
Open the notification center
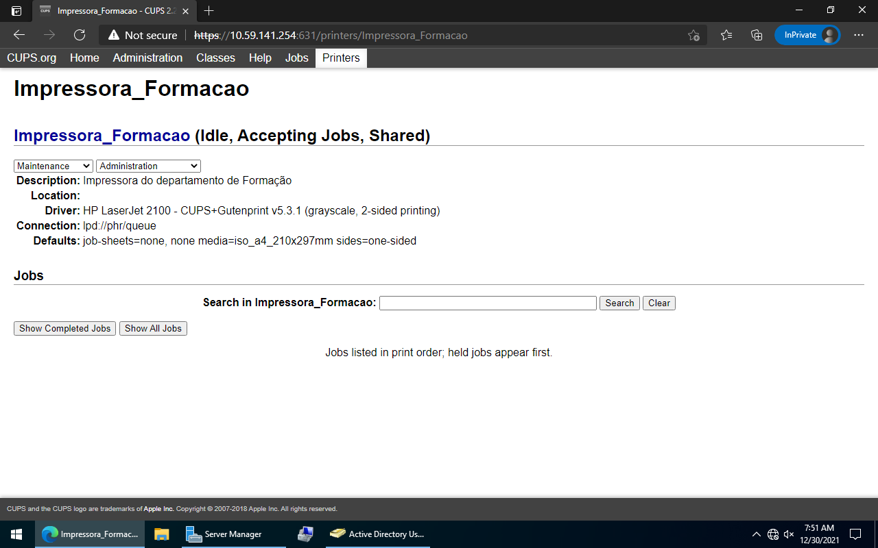click(x=855, y=534)
